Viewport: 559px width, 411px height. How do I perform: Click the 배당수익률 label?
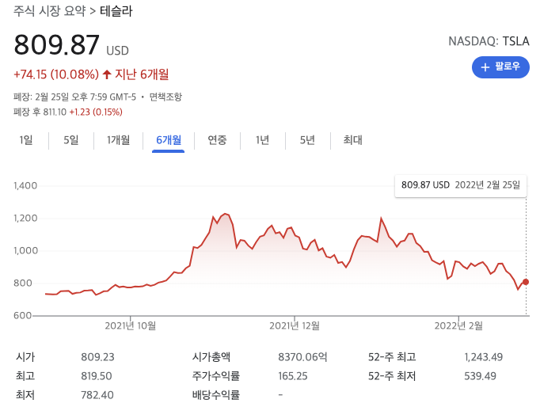point(215,395)
